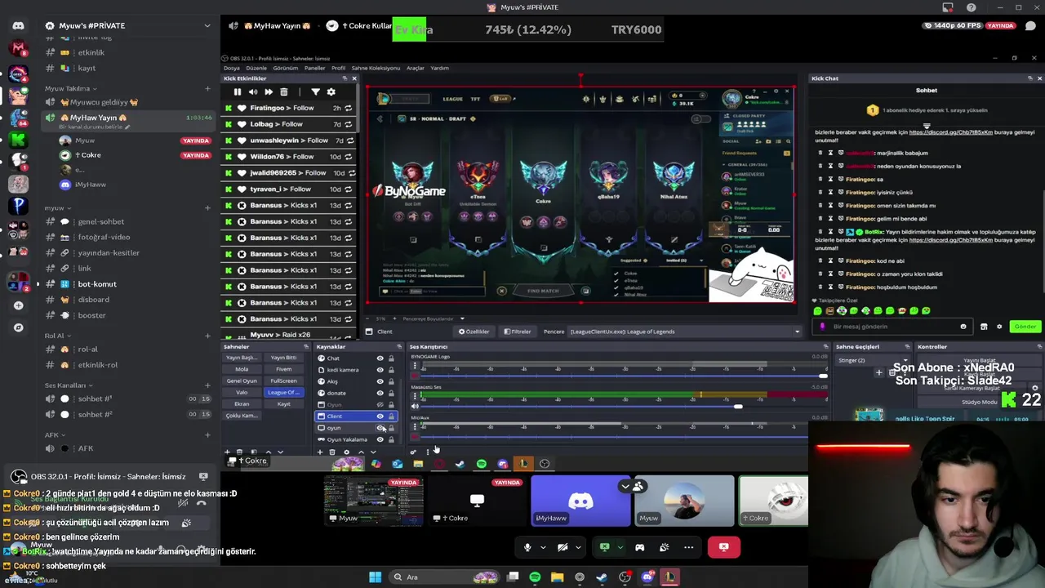Open the audio mixer advanced settings gears

413,452
